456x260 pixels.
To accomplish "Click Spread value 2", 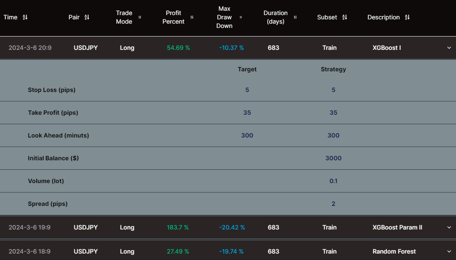I will tap(333, 203).
